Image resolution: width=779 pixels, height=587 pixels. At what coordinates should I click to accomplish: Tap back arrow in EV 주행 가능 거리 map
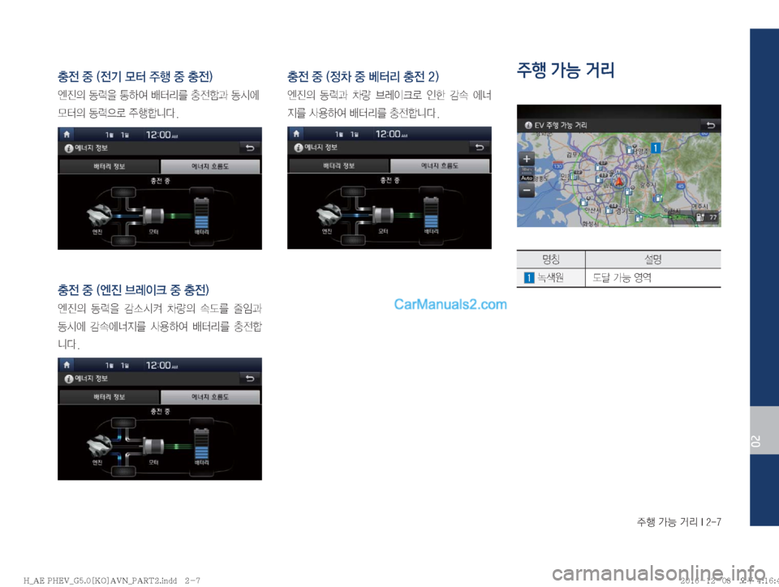(711, 125)
